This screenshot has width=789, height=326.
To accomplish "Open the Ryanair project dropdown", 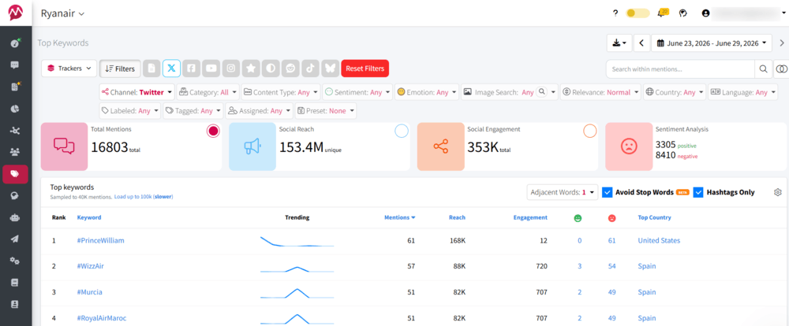I will click(x=62, y=13).
